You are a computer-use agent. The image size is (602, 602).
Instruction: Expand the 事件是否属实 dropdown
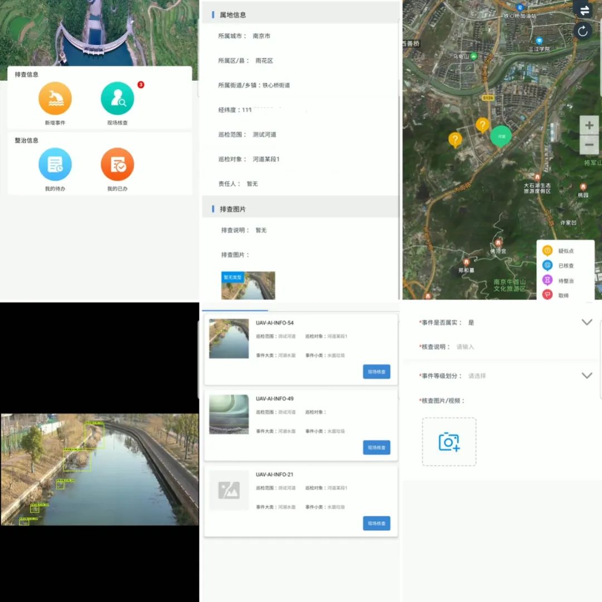pyautogui.click(x=586, y=322)
